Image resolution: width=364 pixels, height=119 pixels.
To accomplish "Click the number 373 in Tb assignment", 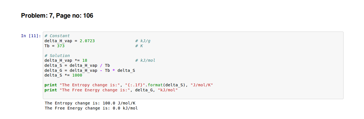I will (x=61, y=46).
